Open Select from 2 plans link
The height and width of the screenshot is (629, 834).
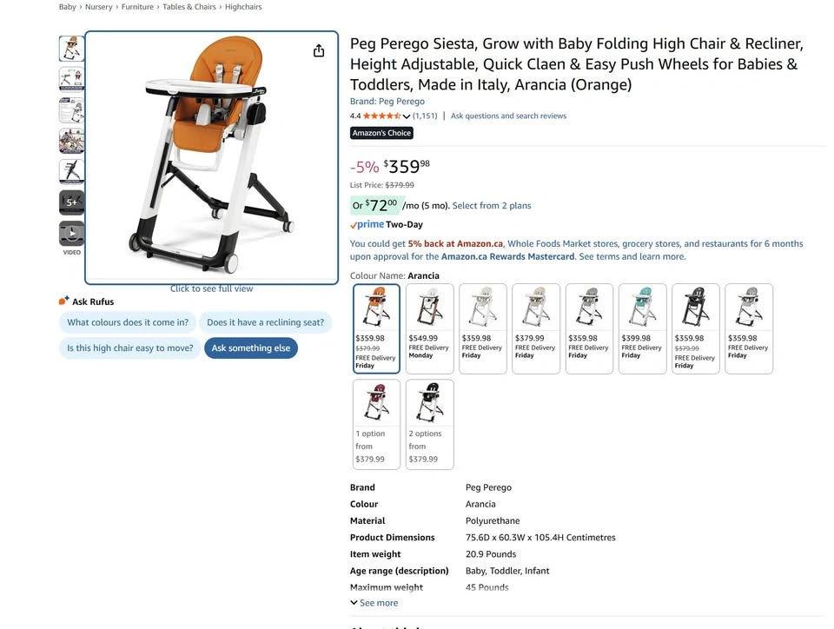pyautogui.click(x=492, y=206)
